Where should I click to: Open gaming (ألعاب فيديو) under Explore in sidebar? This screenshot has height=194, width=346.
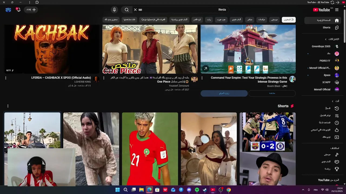click(323, 162)
